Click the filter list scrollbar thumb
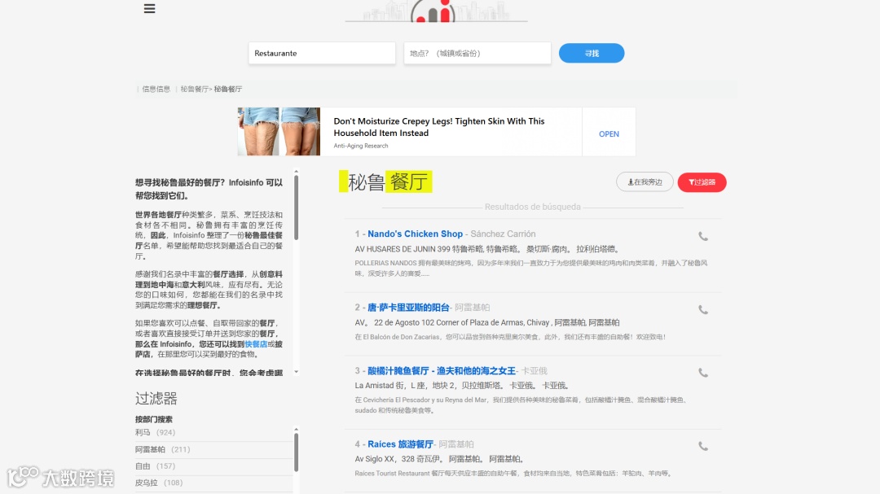The height and width of the screenshot is (494, 880). (x=296, y=452)
